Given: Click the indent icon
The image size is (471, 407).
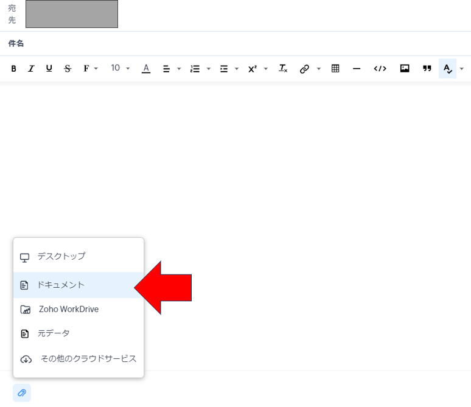Looking at the screenshot, I should coord(224,69).
